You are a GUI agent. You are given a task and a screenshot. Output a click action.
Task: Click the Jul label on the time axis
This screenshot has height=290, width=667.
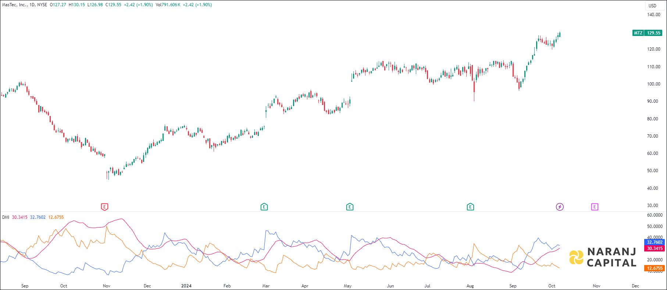click(x=427, y=286)
